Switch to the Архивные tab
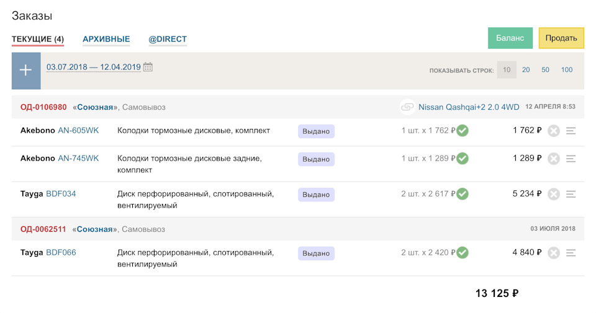Viewport: 596px width, 313px height. (106, 40)
